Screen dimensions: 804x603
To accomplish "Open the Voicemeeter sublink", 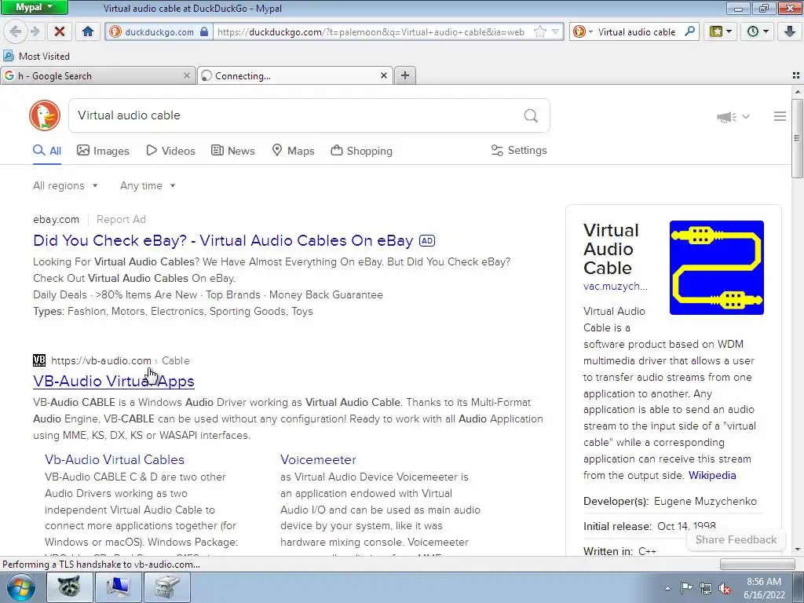I will [319, 459].
